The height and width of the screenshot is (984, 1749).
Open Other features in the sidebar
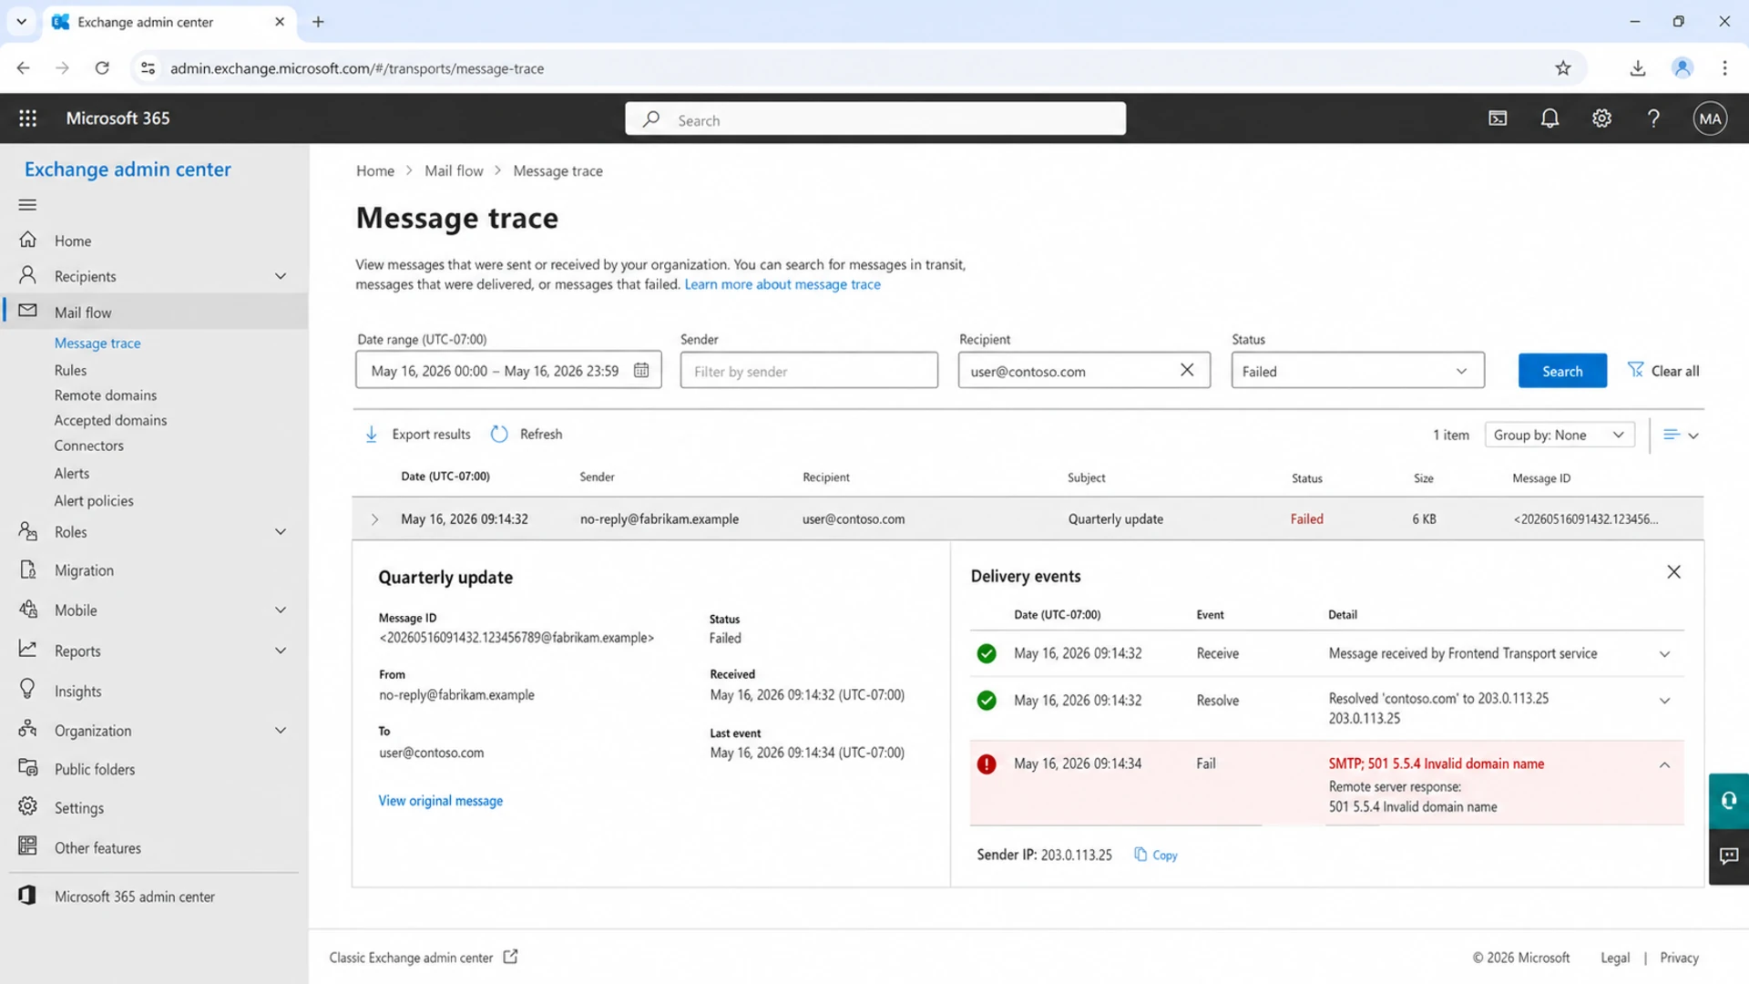click(x=97, y=848)
